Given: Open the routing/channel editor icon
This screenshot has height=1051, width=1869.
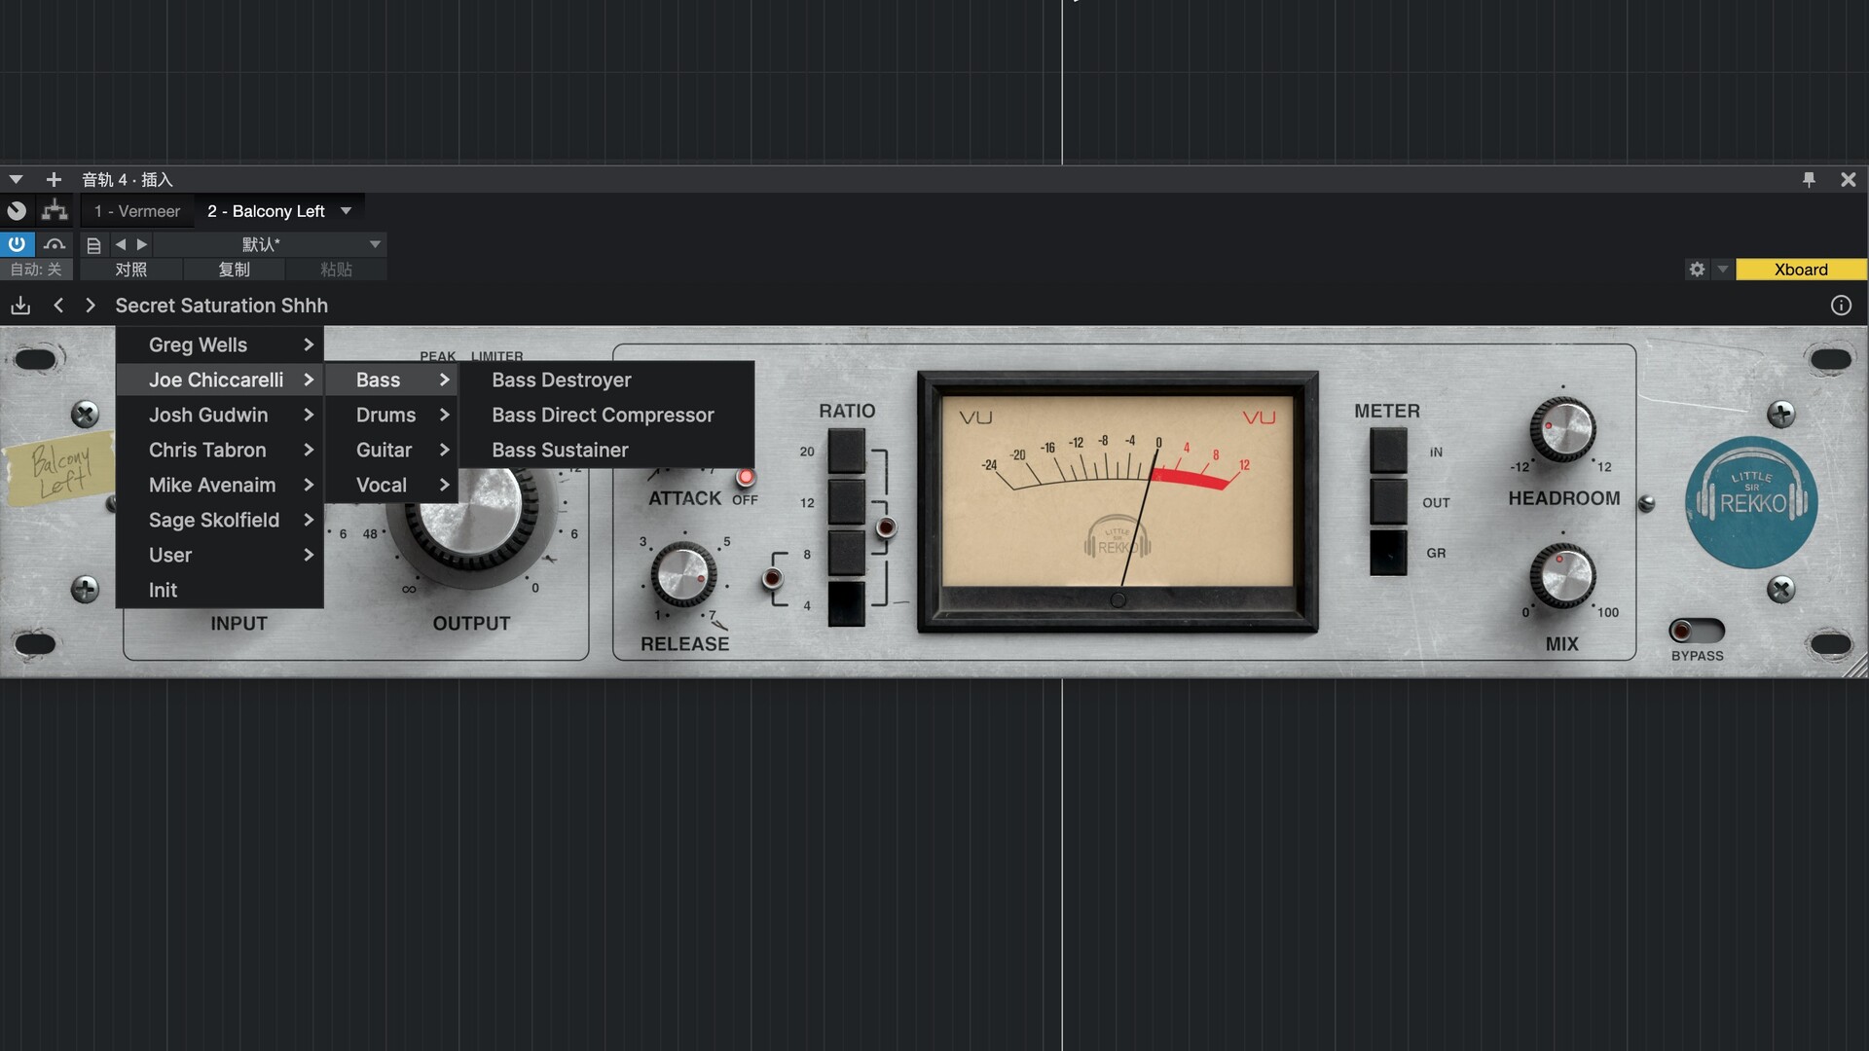Looking at the screenshot, I should [x=55, y=210].
